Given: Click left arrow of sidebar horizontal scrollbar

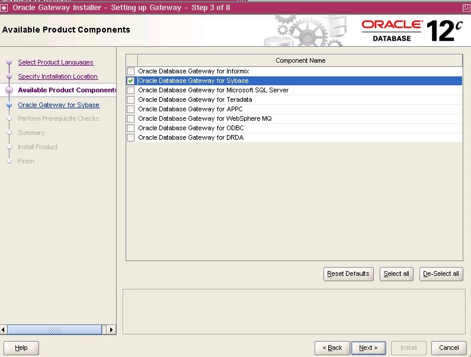Looking at the screenshot, I should pyautogui.click(x=4, y=330).
